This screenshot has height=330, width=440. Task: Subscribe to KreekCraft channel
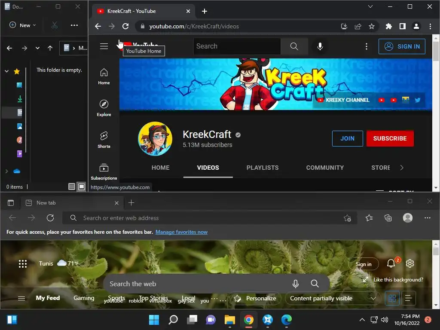point(390,138)
